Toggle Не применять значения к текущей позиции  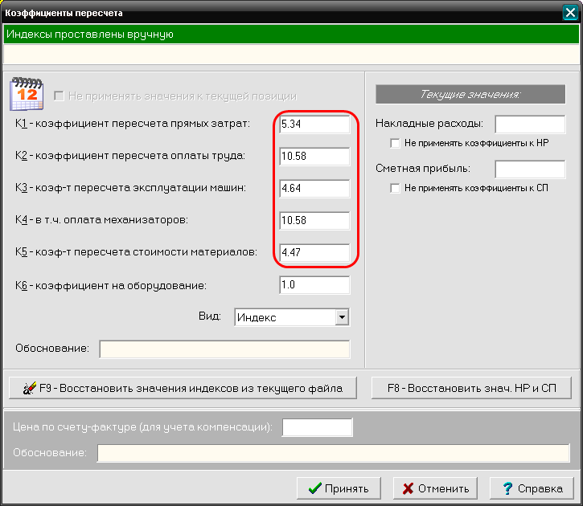tap(59, 96)
